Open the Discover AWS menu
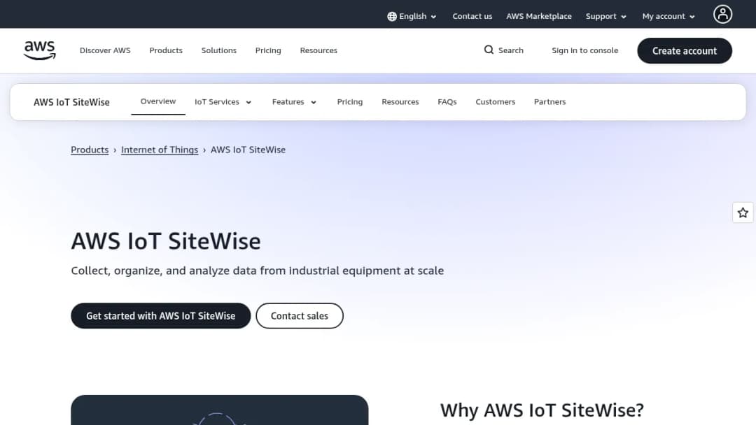This screenshot has width=756, height=425. pos(105,50)
